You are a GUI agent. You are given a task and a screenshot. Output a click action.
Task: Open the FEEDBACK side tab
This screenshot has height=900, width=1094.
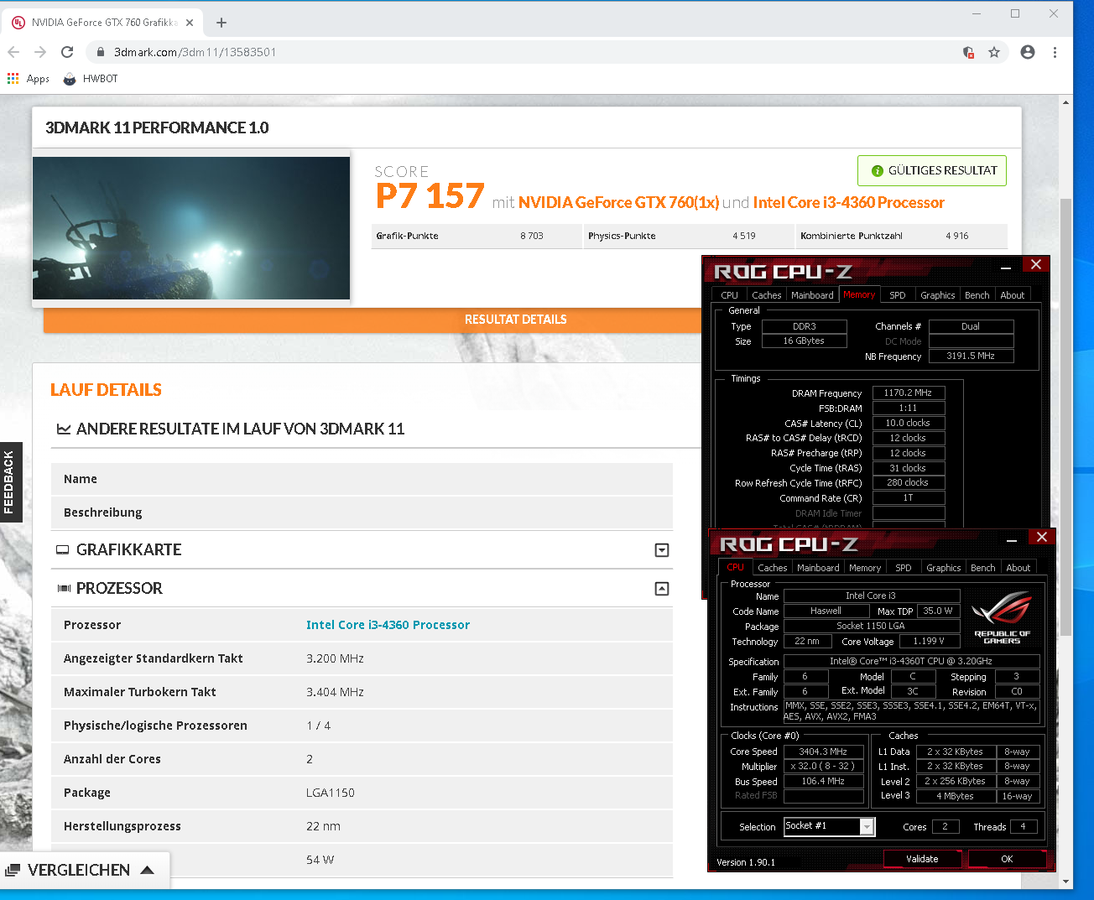pos(10,482)
